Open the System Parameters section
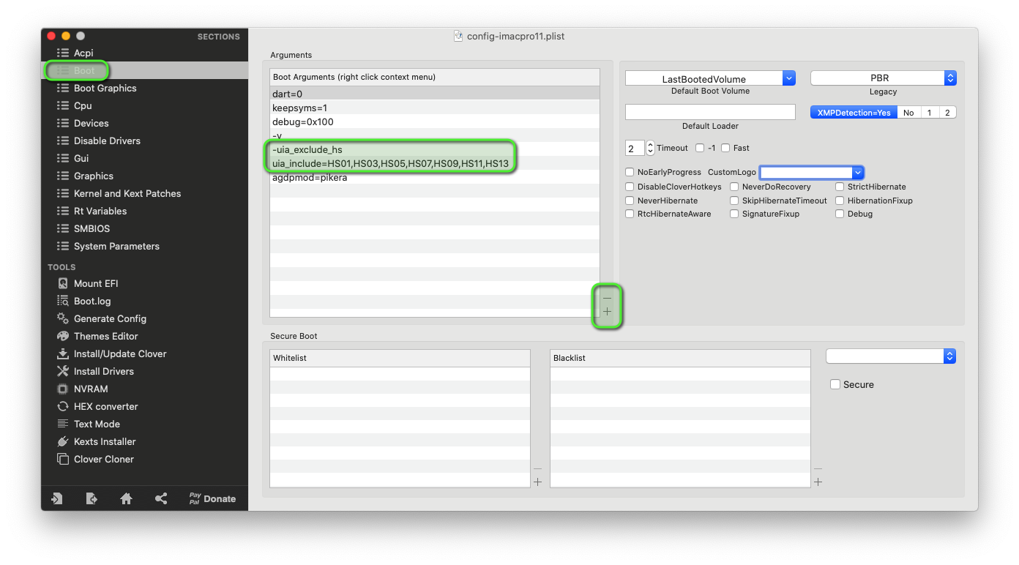This screenshot has width=1019, height=565. pyautogui.click(x=145, y=246)
